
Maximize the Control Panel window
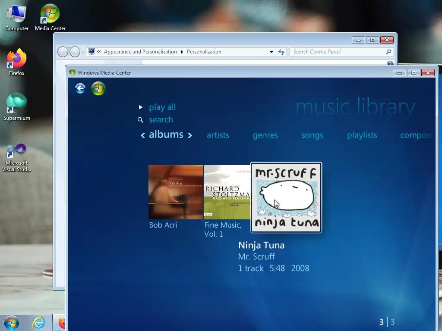tap(373, 40)
